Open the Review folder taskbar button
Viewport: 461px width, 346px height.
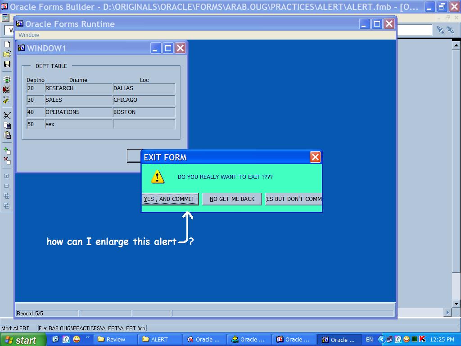pyautogui.click(x=115, y=340)
